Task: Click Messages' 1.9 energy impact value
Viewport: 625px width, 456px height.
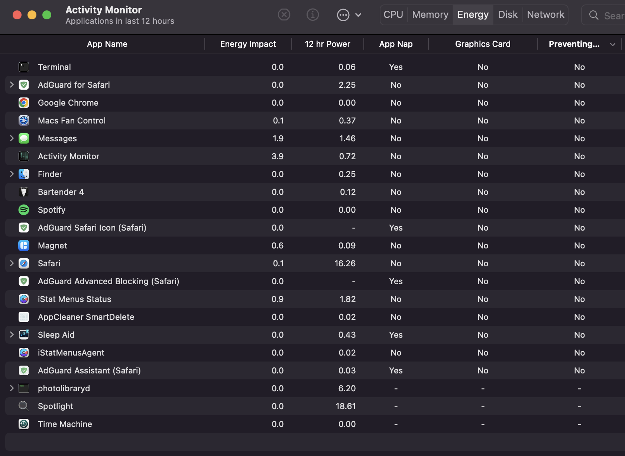Action: click(x=278, y=138)
